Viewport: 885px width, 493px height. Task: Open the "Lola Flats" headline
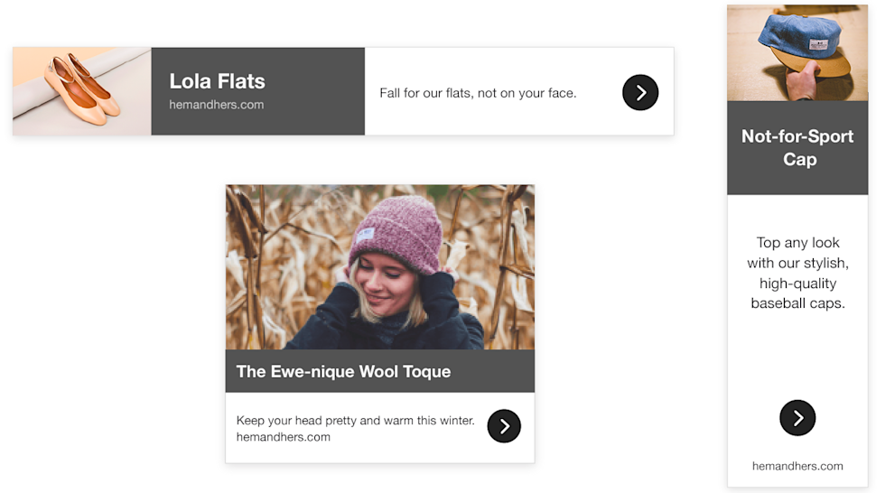coord(217,81)
